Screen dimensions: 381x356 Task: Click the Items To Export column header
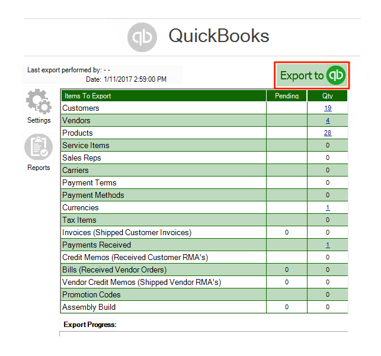164,96
